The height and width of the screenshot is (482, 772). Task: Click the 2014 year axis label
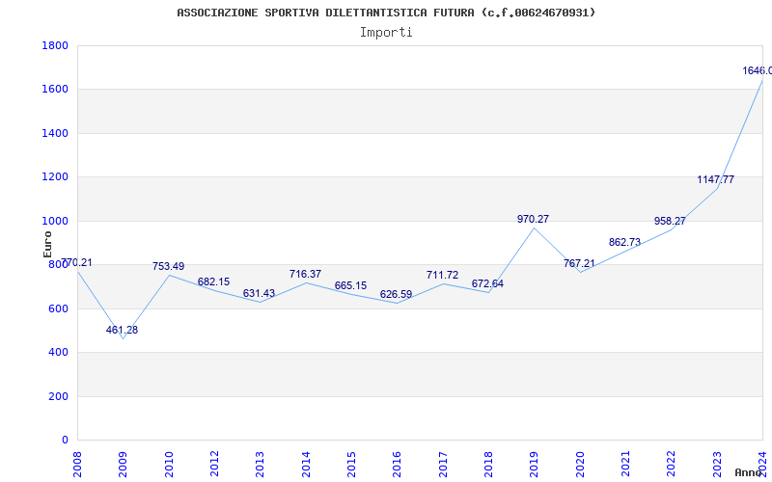[306, 465]
